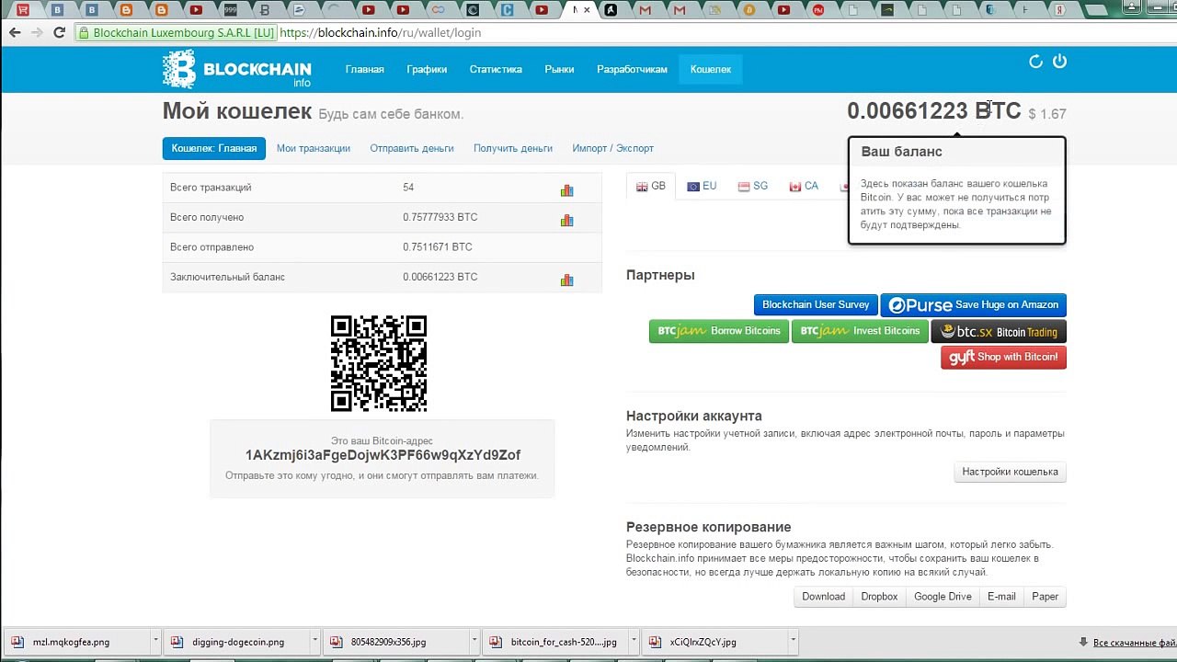This screenshot has height=662, width=1177.
Task: Reload the page with browser refresh icon
Action: pyautogui.click(x=59, y=32)
